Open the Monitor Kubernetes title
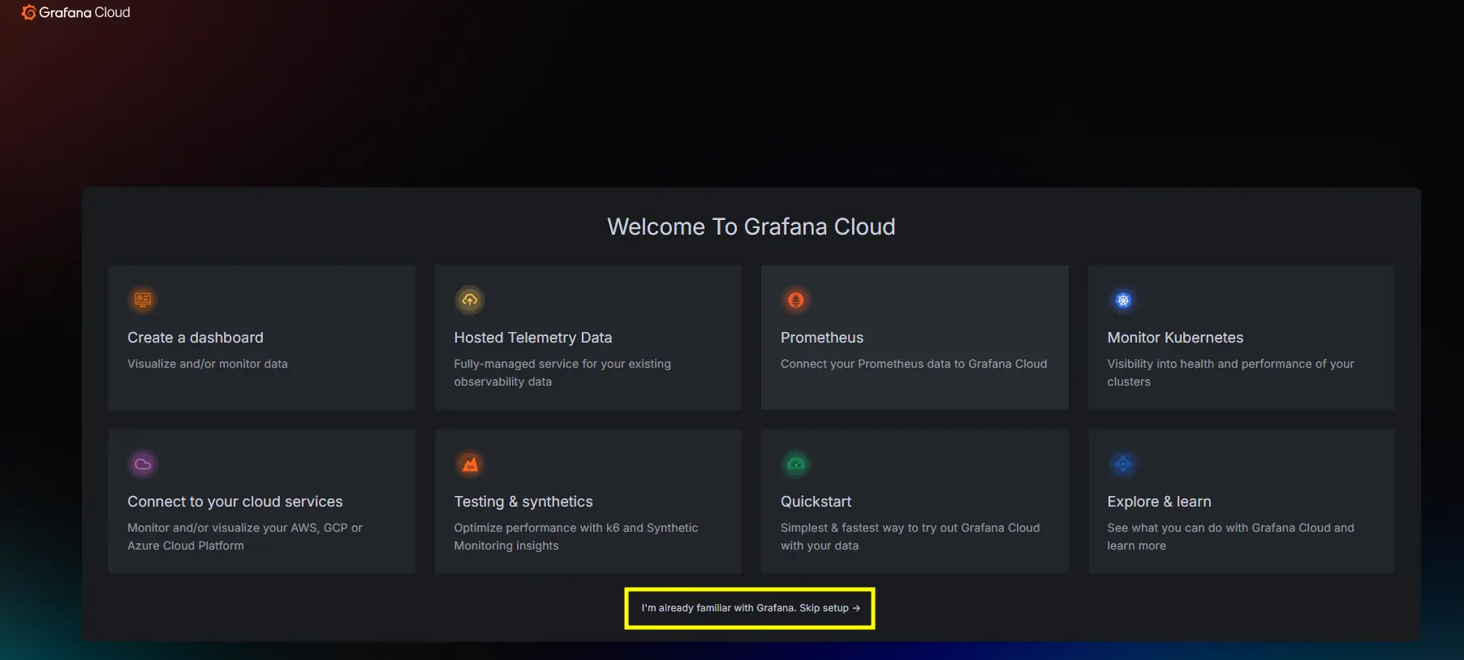The height and width of the screenshot is (660, 1464). [x=1175, y=338]
